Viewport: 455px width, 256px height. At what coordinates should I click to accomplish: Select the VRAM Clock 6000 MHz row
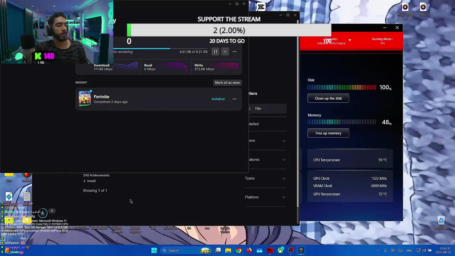point(350,186)
